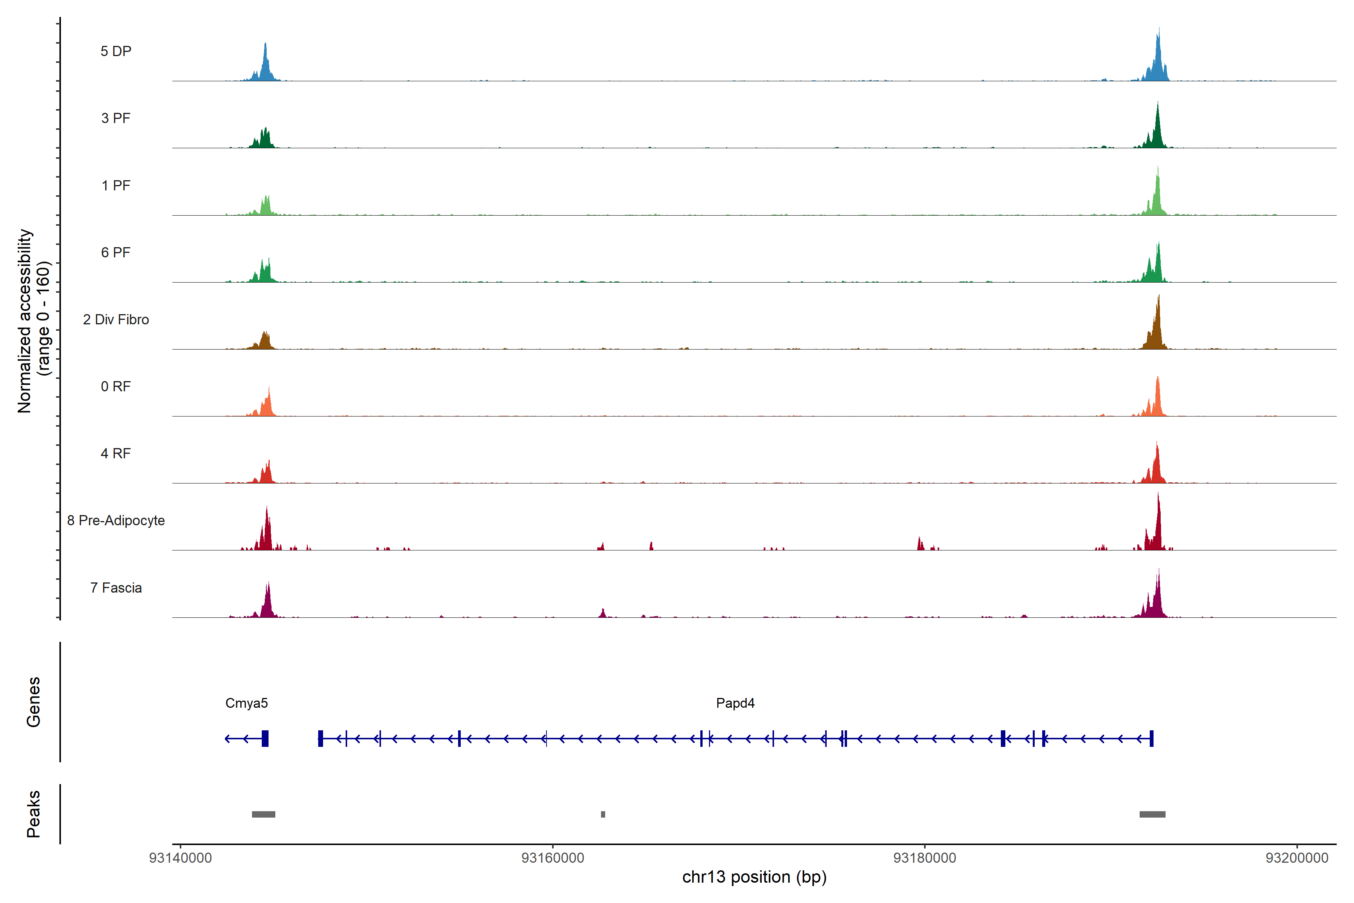The height and width of the screenshot is (903, 1354).
Task: Click the 3 PF track label
Action: pos(116,118)
